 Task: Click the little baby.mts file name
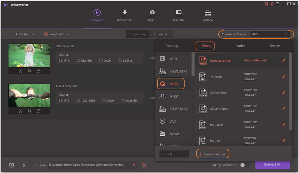tap(65, 46)
